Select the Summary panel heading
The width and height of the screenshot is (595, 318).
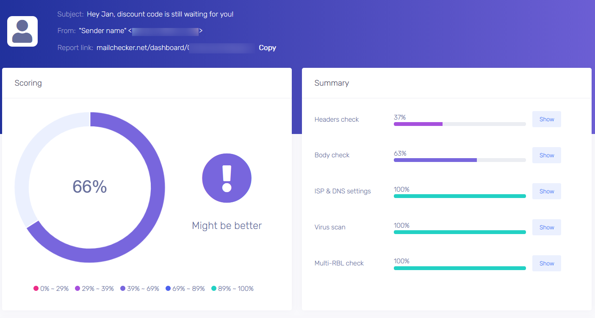coord(332,83)
